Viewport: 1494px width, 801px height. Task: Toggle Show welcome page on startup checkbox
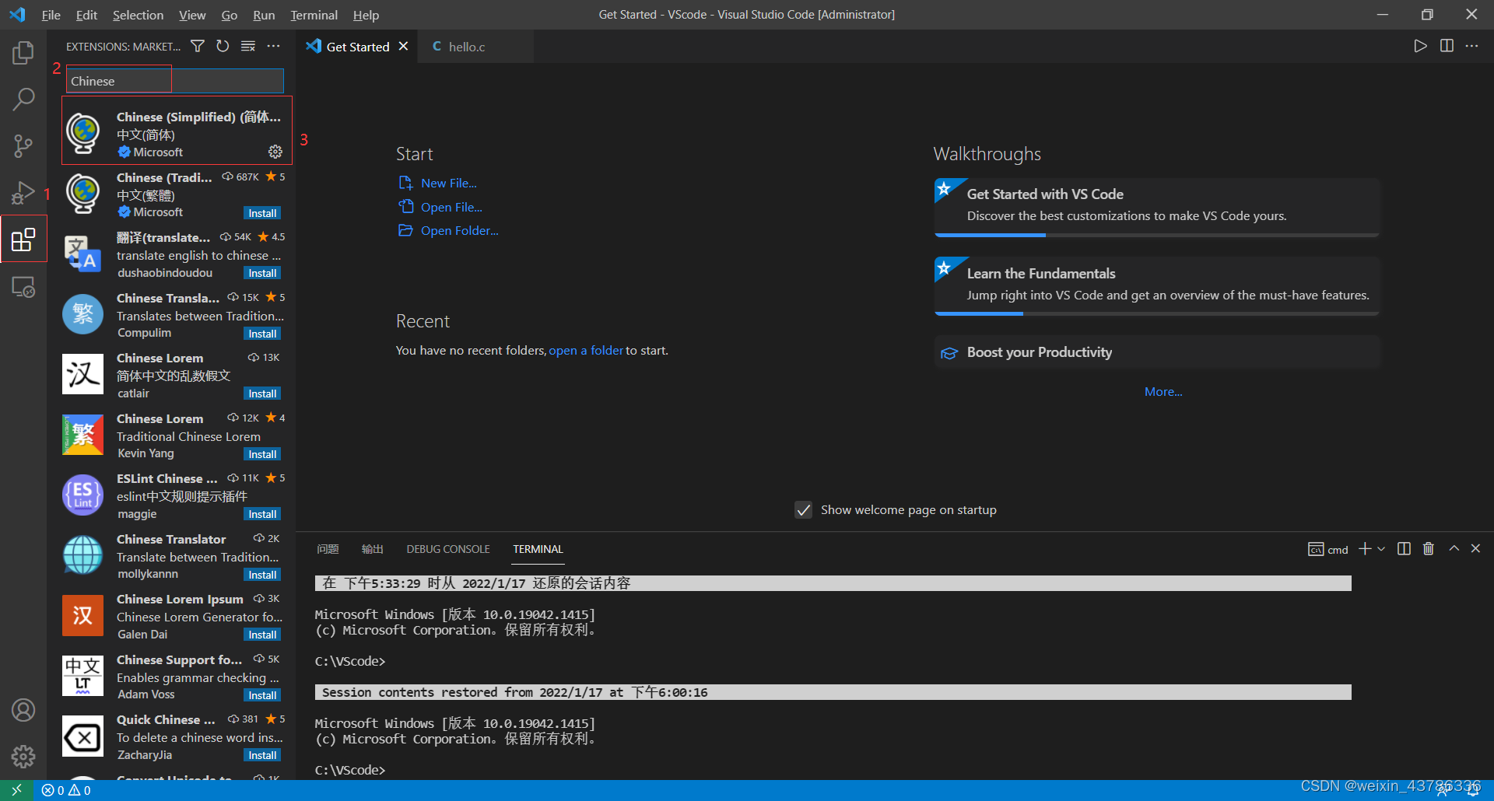804,510
